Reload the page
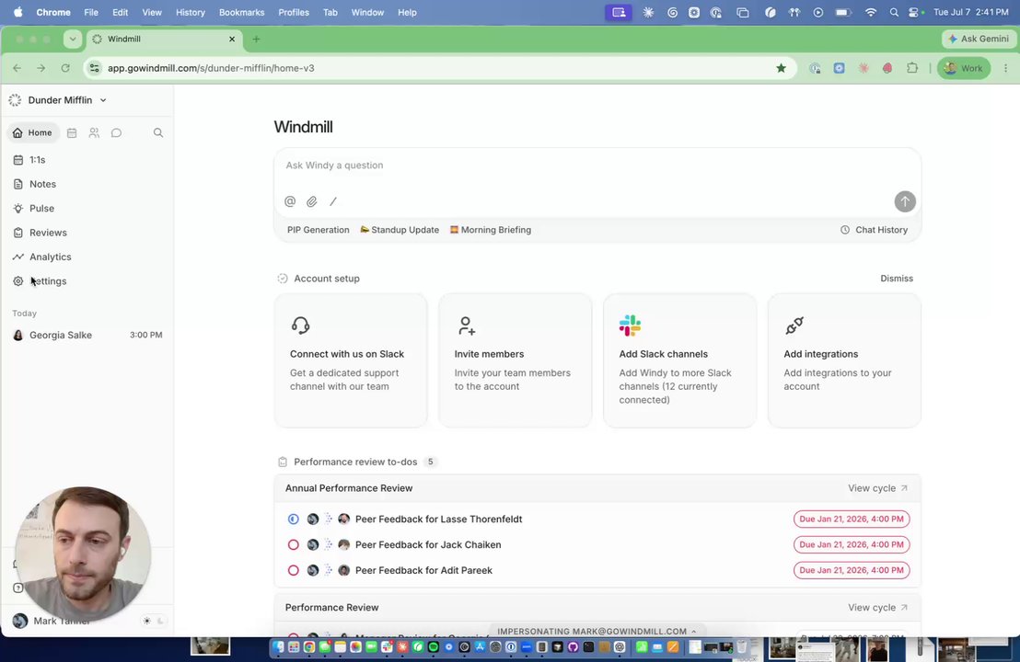This screenshot has width=1020, height=662. tap(65, 68)
